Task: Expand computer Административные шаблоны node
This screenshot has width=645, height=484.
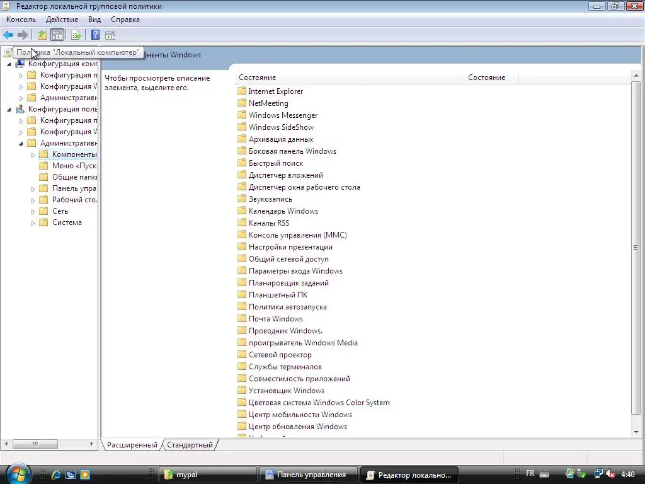Action: 21,98
